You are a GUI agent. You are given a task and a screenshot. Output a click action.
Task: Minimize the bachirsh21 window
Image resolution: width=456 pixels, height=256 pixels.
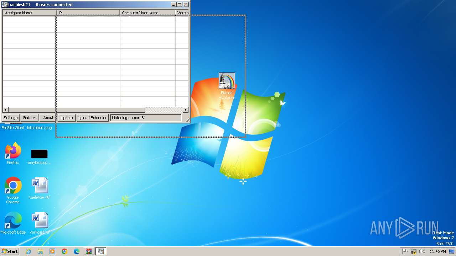(173, 5)
